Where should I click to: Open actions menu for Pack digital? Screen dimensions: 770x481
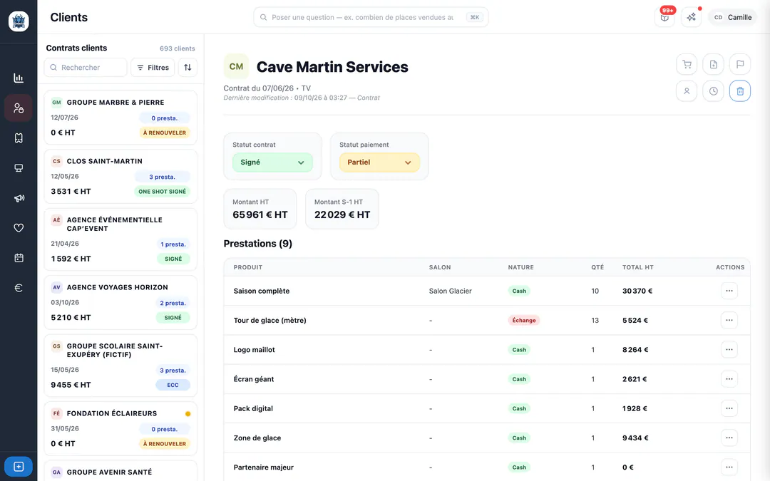pyautogui.click(x=729, y=408)
